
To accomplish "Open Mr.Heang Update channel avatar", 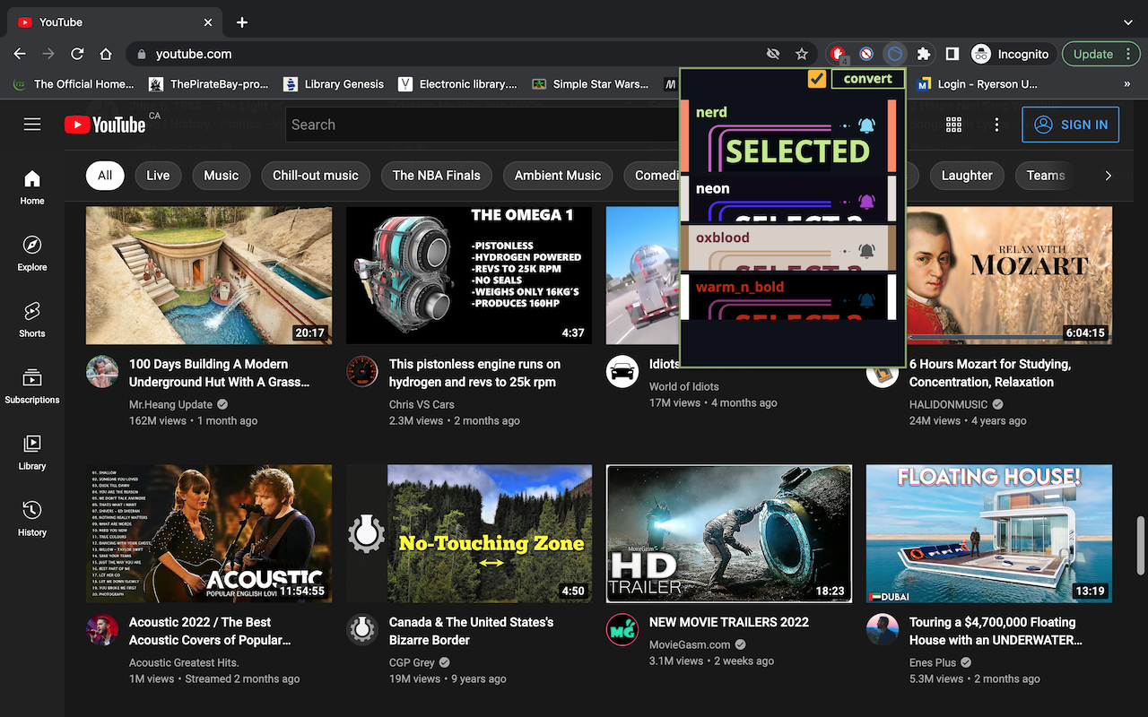I will [x=102, y=371].
